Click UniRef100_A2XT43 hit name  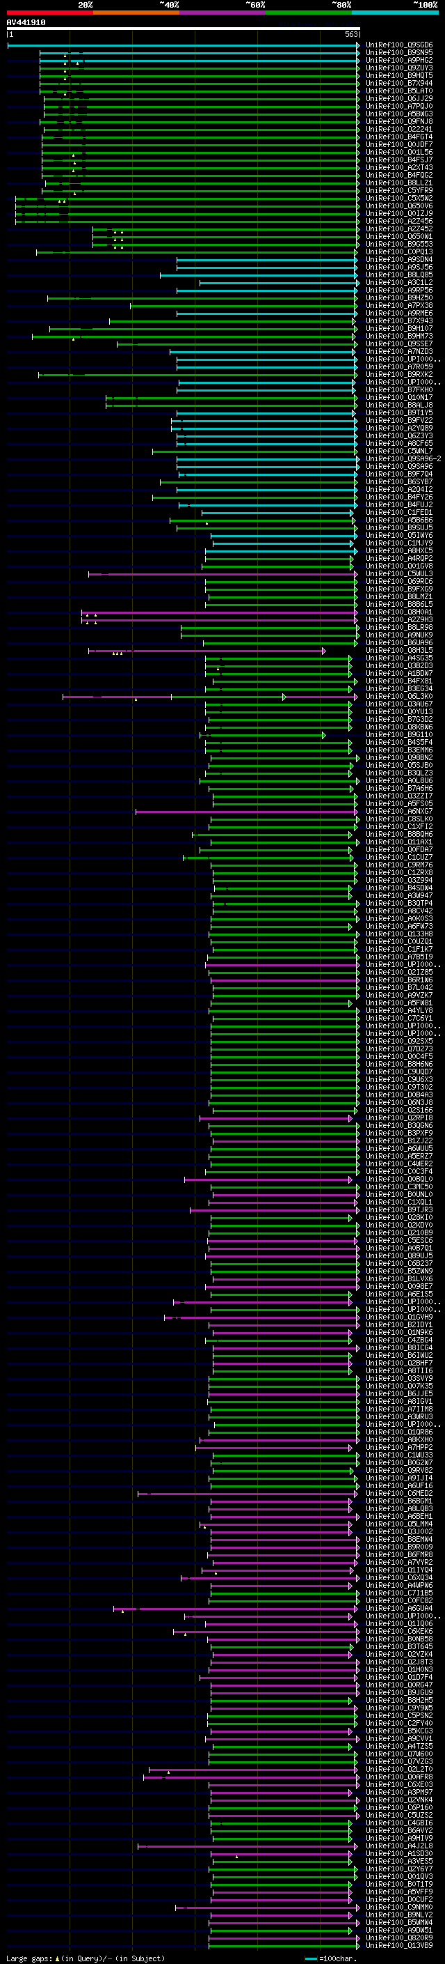pyautogui.click(x=398, y=168)
